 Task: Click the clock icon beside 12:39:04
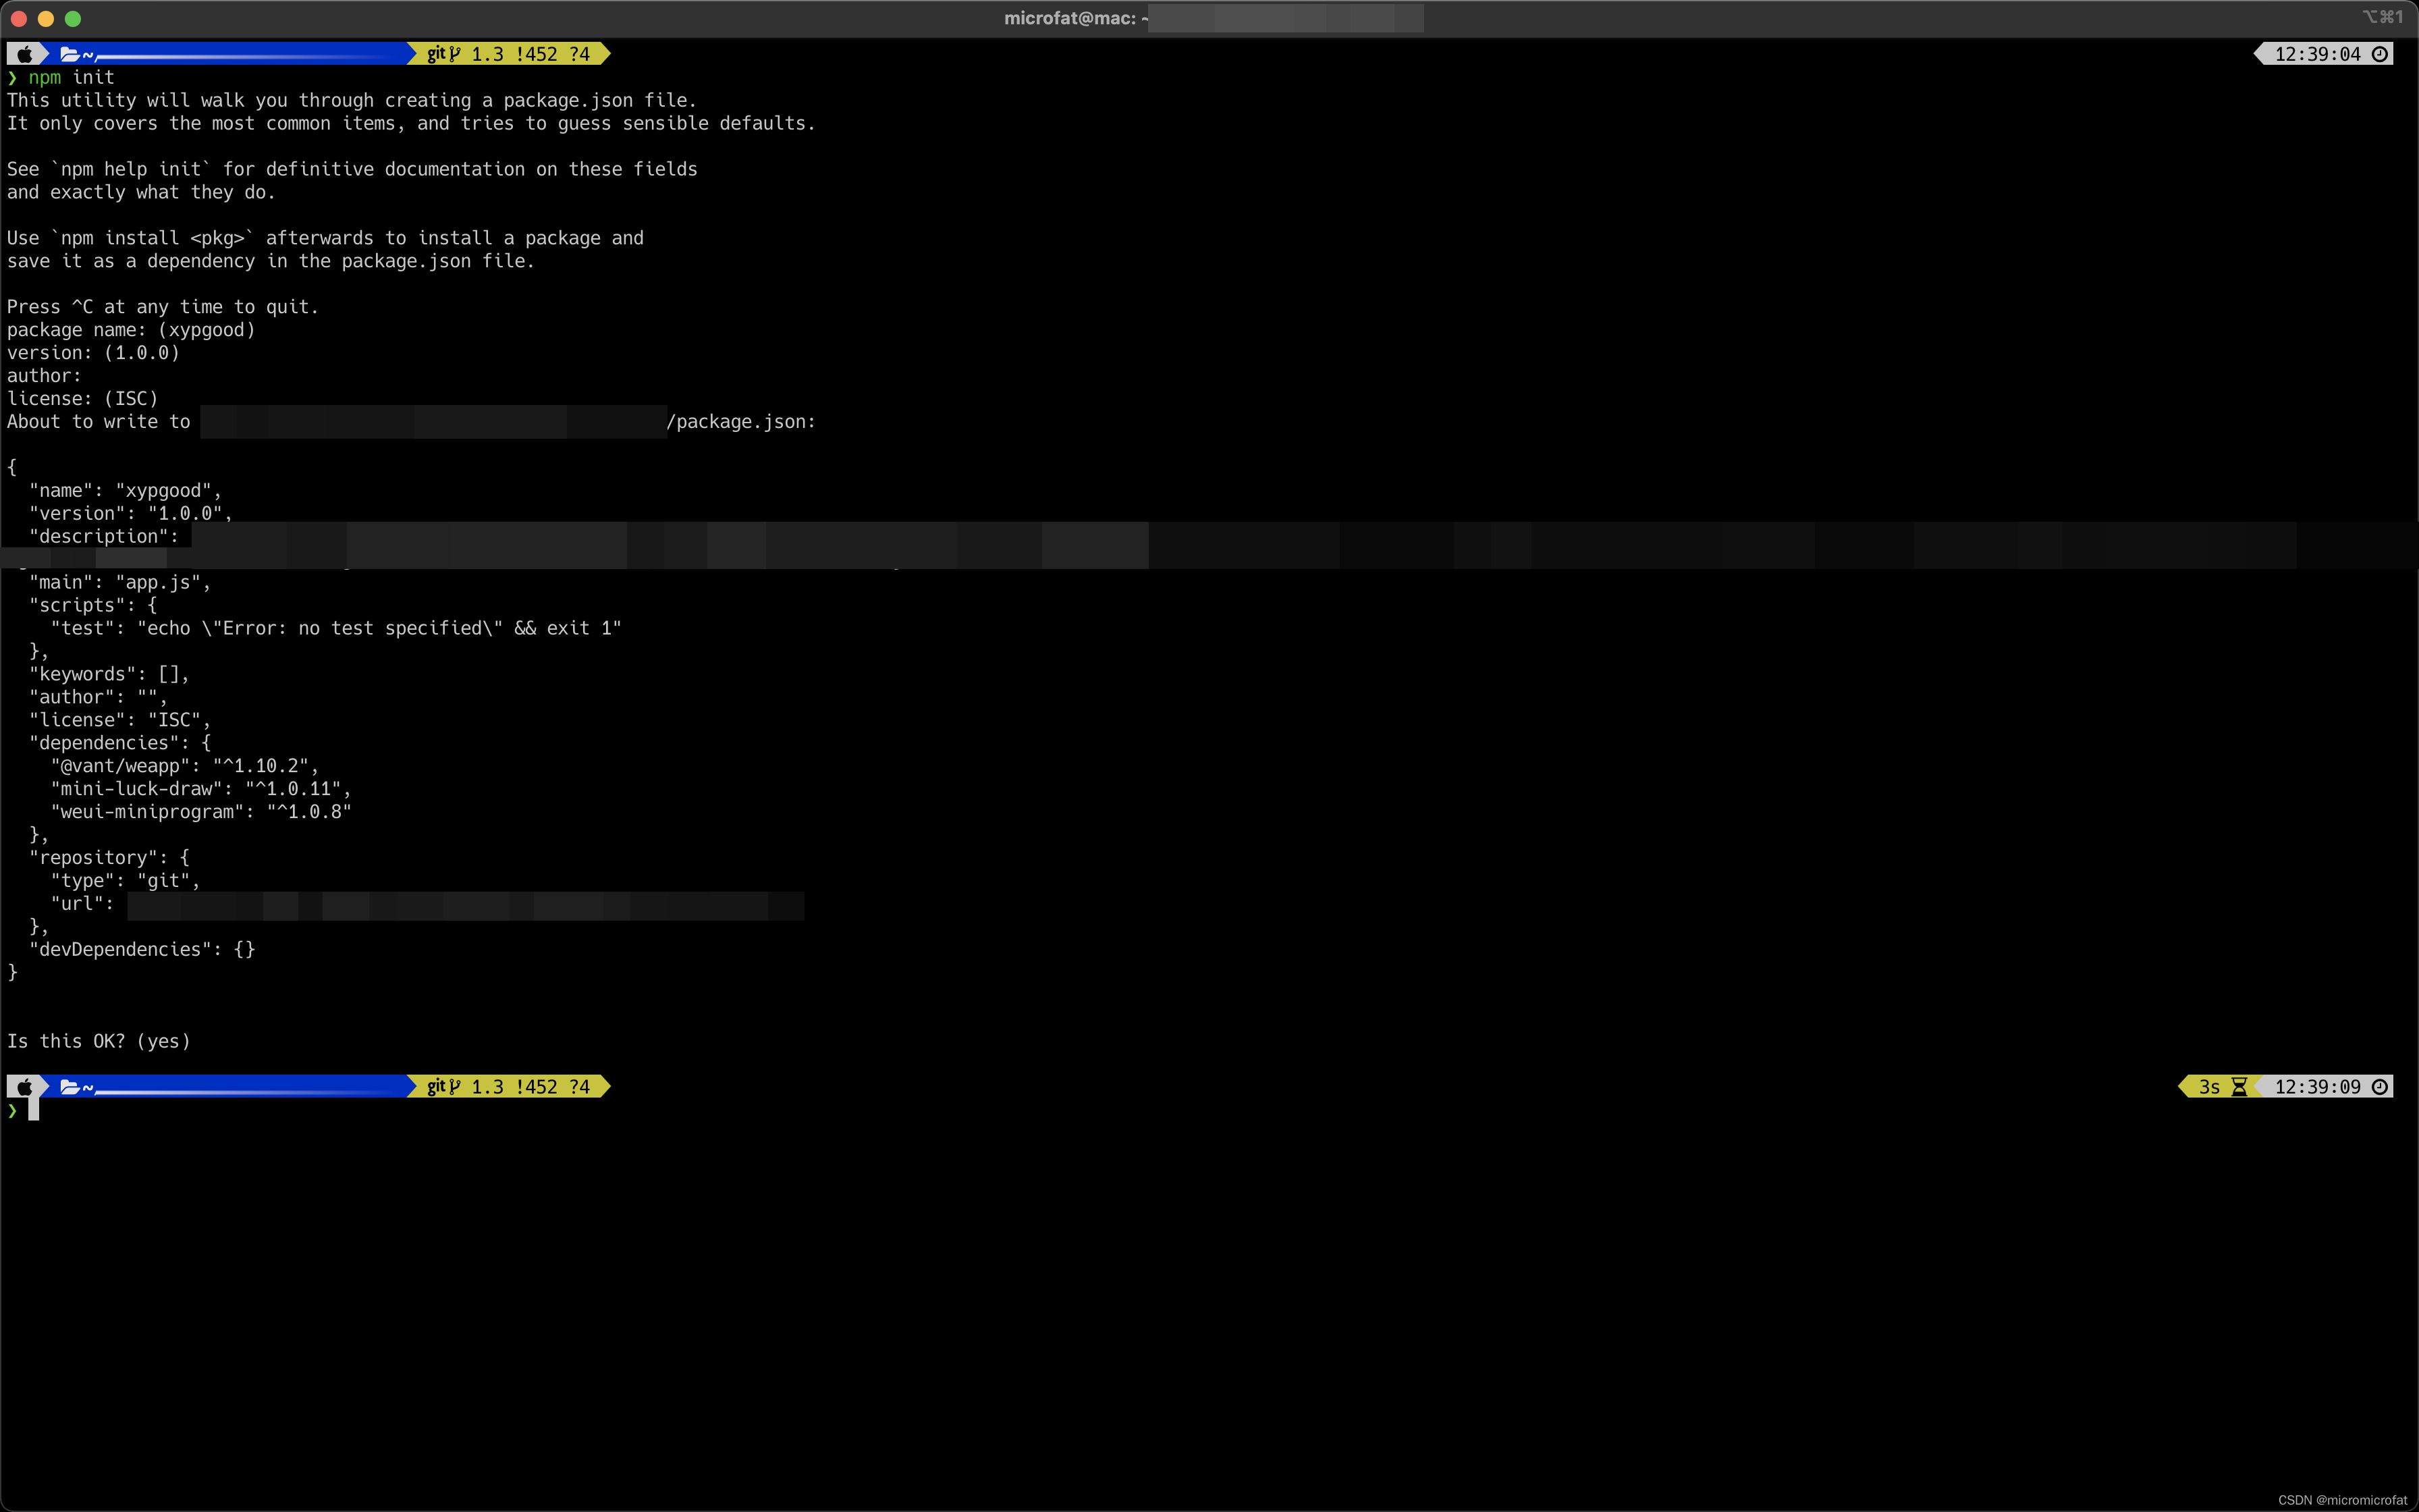pyautogui.click(x=2380, y=54)
